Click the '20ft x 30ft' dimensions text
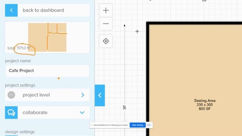Screen dimensions: 242x136 205,105
